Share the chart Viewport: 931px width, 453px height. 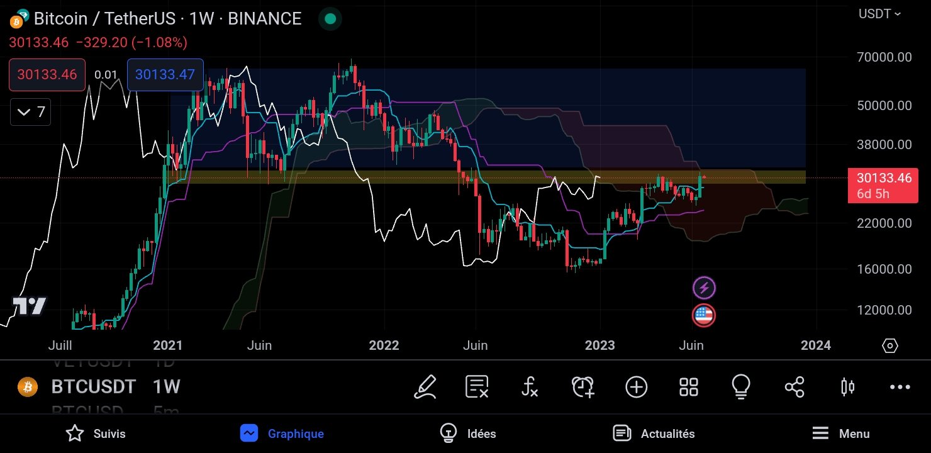[794, 386]
